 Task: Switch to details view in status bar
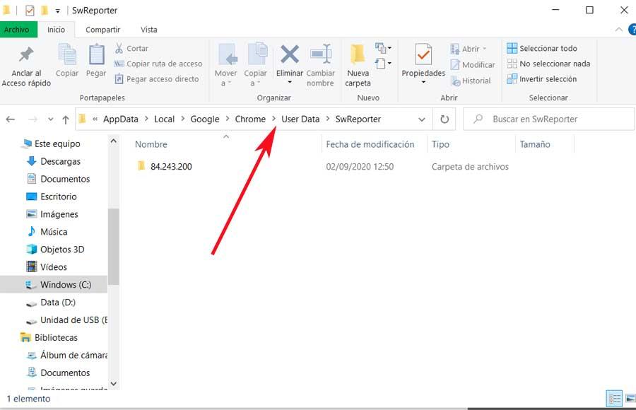[614, 399]
